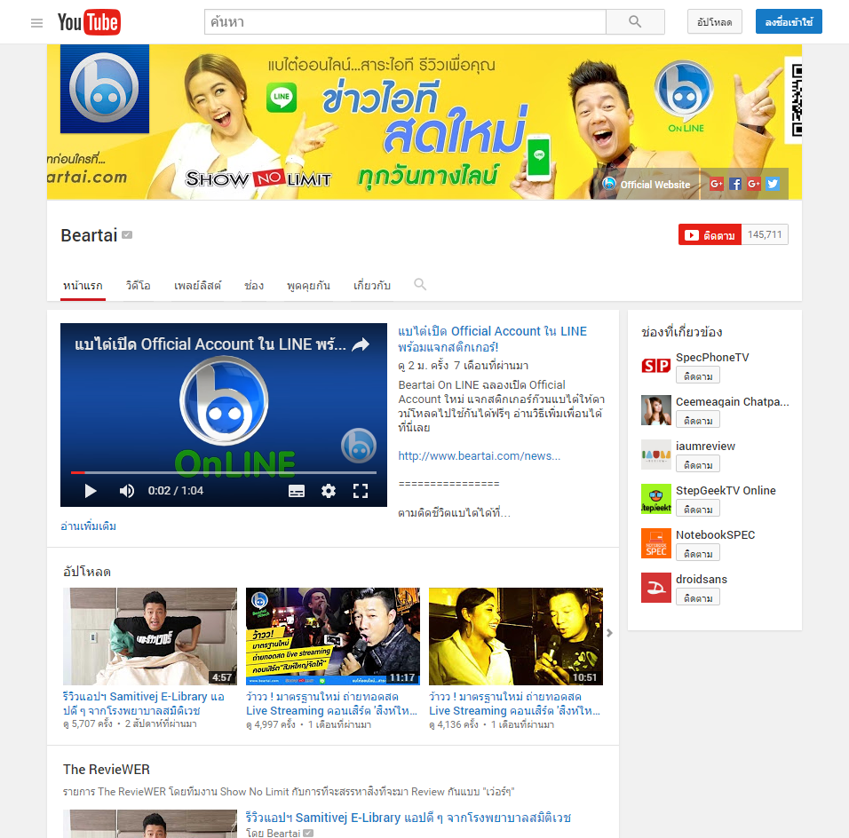Play the featured video
The width and height of the screenshot is (849, 838).
pyautogui.click(x=90, y=491)
